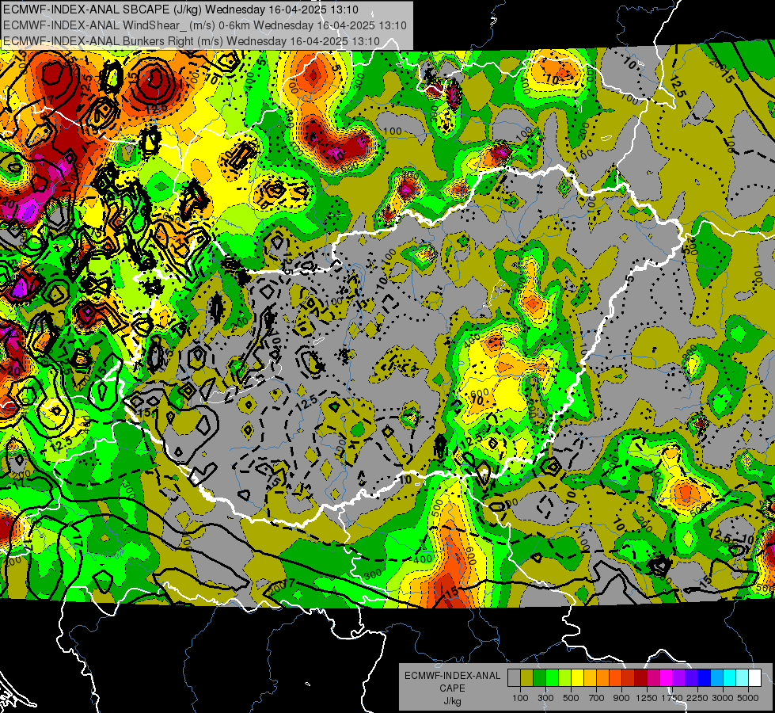Pick the amber legend swatch before 700

(x=590, y=677)
